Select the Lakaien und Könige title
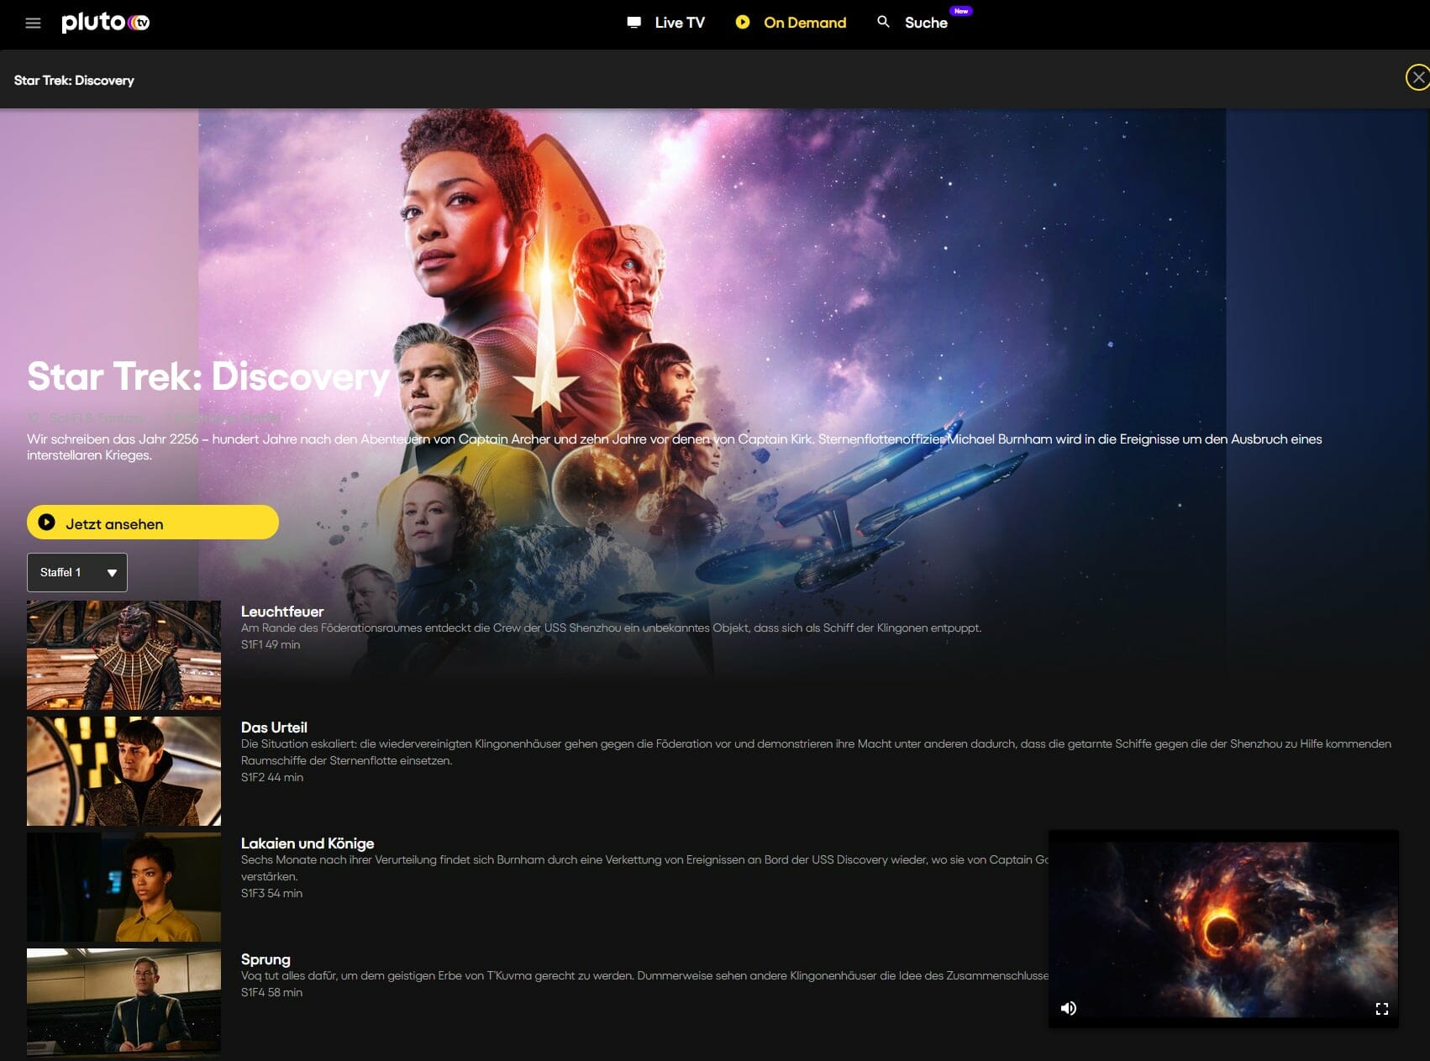 pyautogui.click(x=308, y=843)
